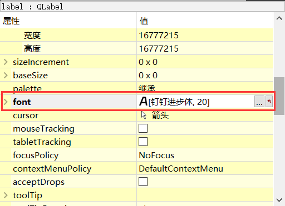Click scrollbar up arrow
This screenshot has width=285, height=206.
[x=279, y=18]
